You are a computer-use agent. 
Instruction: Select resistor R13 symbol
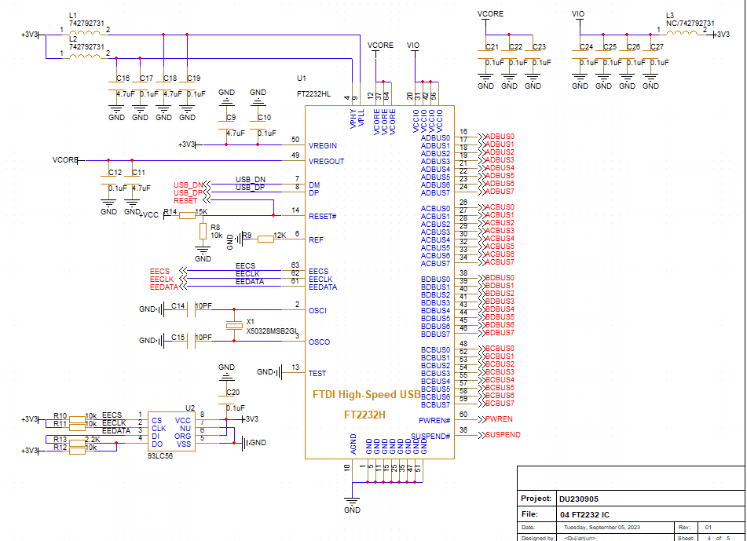click(x=77, y=443)
